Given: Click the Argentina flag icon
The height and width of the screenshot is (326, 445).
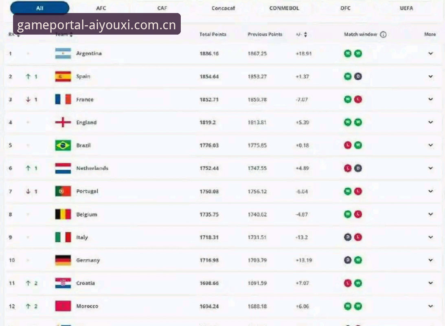Looking at the screenshot, I should click(x=63, y=53).
